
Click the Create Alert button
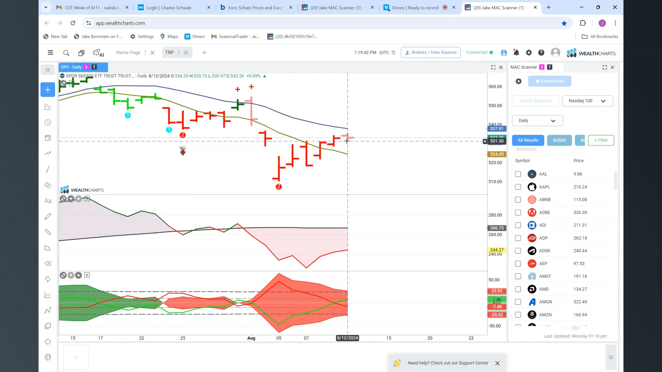[x=550, y=81]
